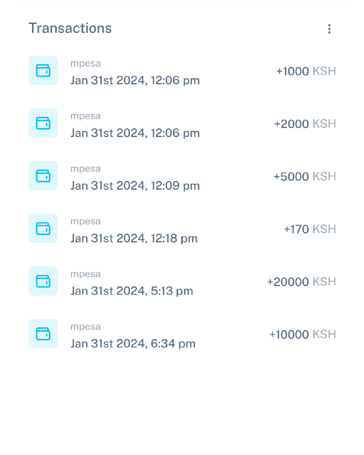Open the Transactions three-dot options menu
Image resolution: width=364 pixels, height=455 pixels.
(x=329, y=29)
